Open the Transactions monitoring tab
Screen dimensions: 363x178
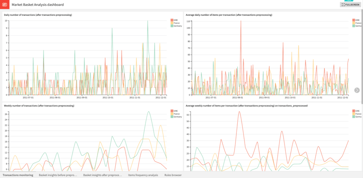click(x=18, y=175)
